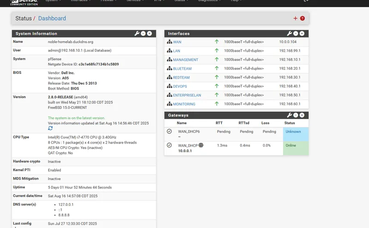Collapse the Interfaces widget with minus icon
The image size is (369, 228).
point(296,33)
